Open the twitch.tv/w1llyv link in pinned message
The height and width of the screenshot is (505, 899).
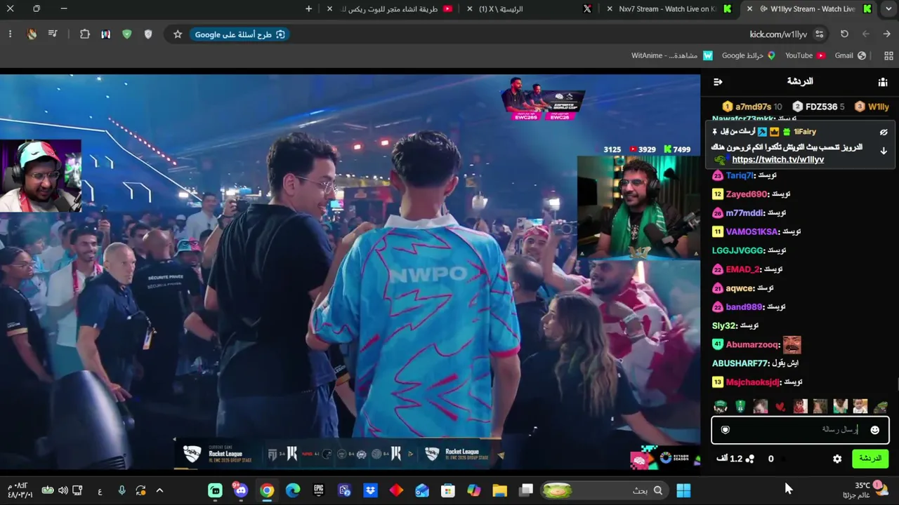(x=778, y=160)
